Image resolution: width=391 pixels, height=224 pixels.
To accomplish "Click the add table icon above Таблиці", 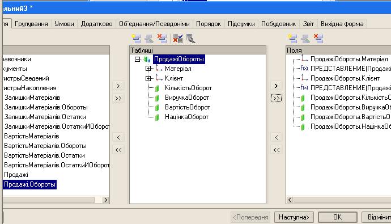I will [136, 39].
